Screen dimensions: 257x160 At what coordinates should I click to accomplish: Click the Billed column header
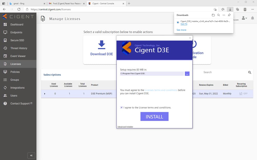point(226,85)
